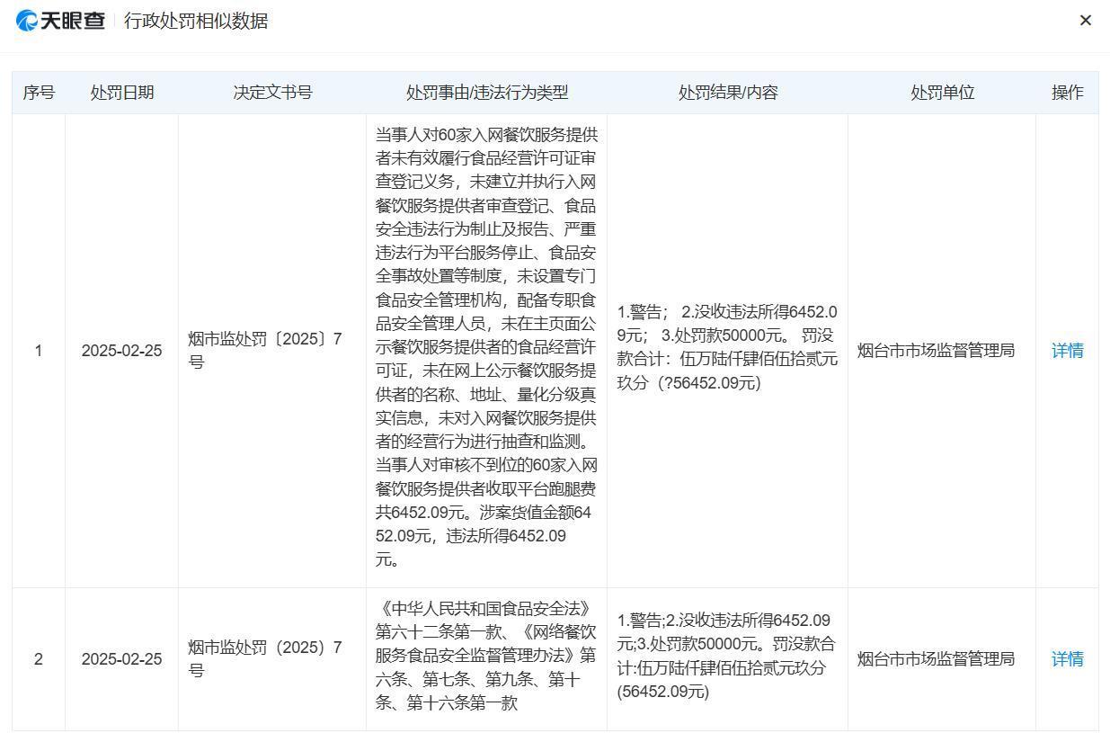Click the 天眼查 logo
1110x733 pixels.
pos(60,21)
